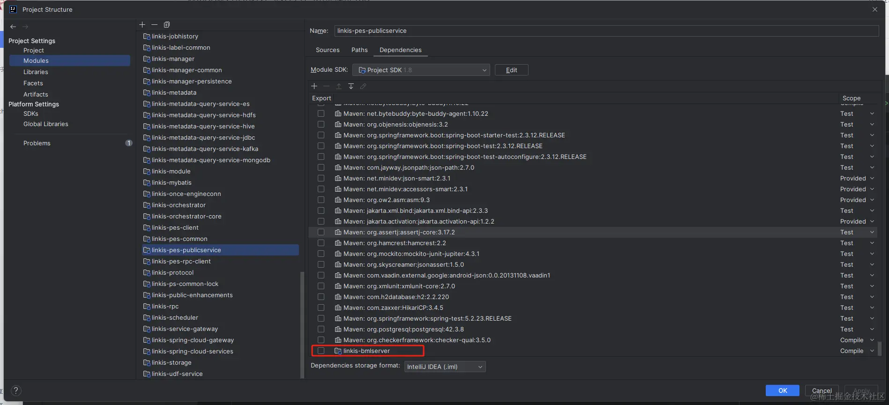Click library icon of hamcrest:2.2 dependency

tap(338, 243)
